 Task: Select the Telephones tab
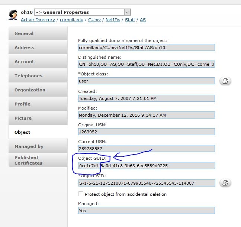38,76
